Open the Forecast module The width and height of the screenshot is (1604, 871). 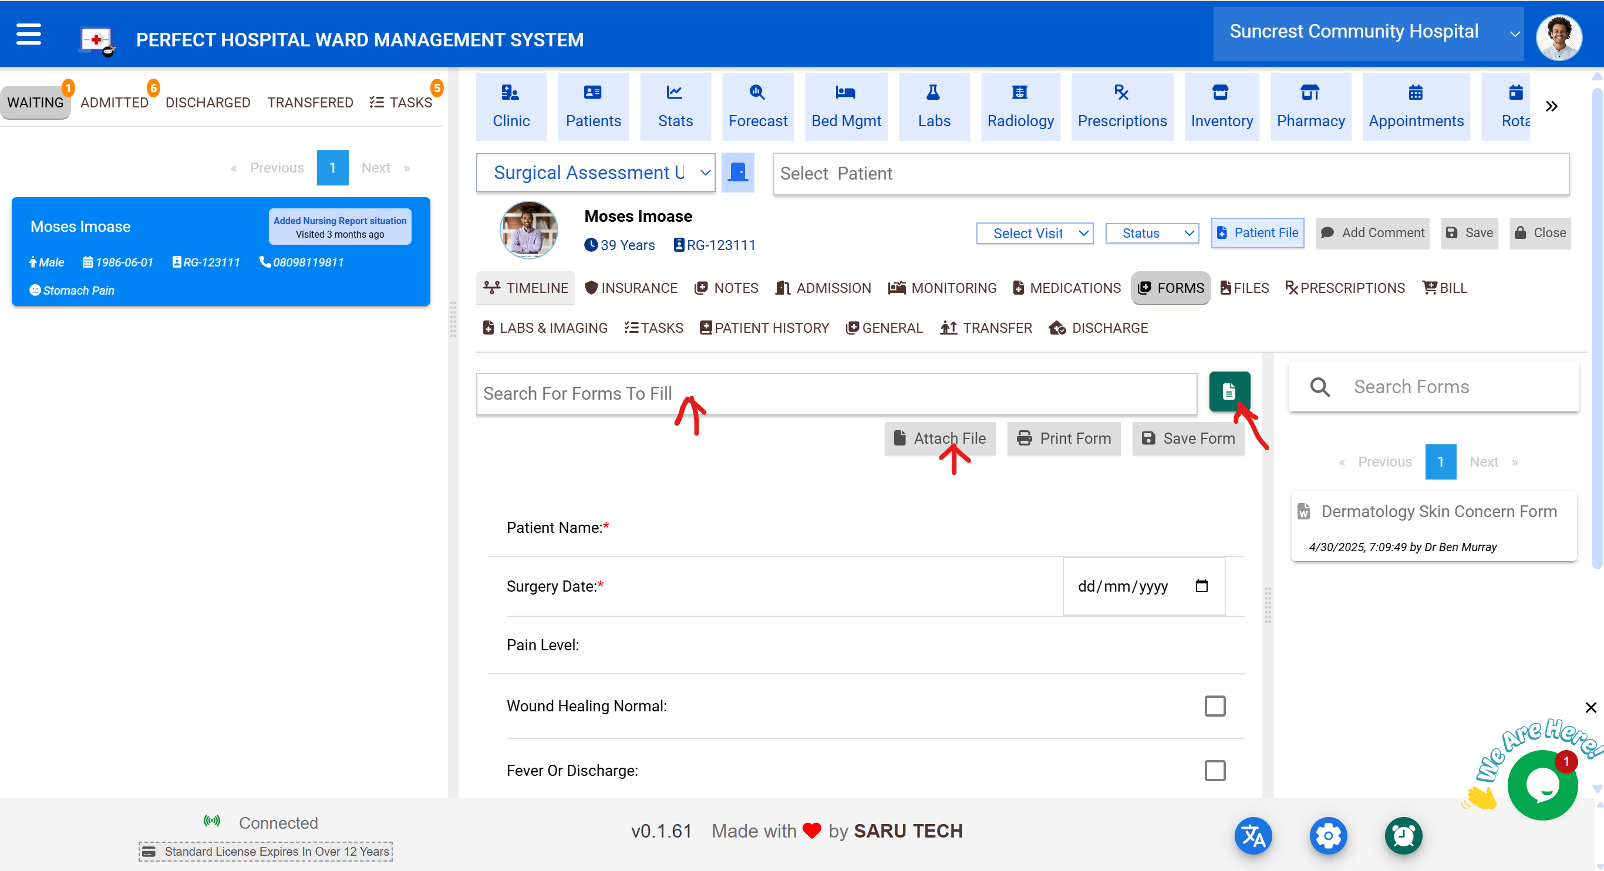coord(758,106)
